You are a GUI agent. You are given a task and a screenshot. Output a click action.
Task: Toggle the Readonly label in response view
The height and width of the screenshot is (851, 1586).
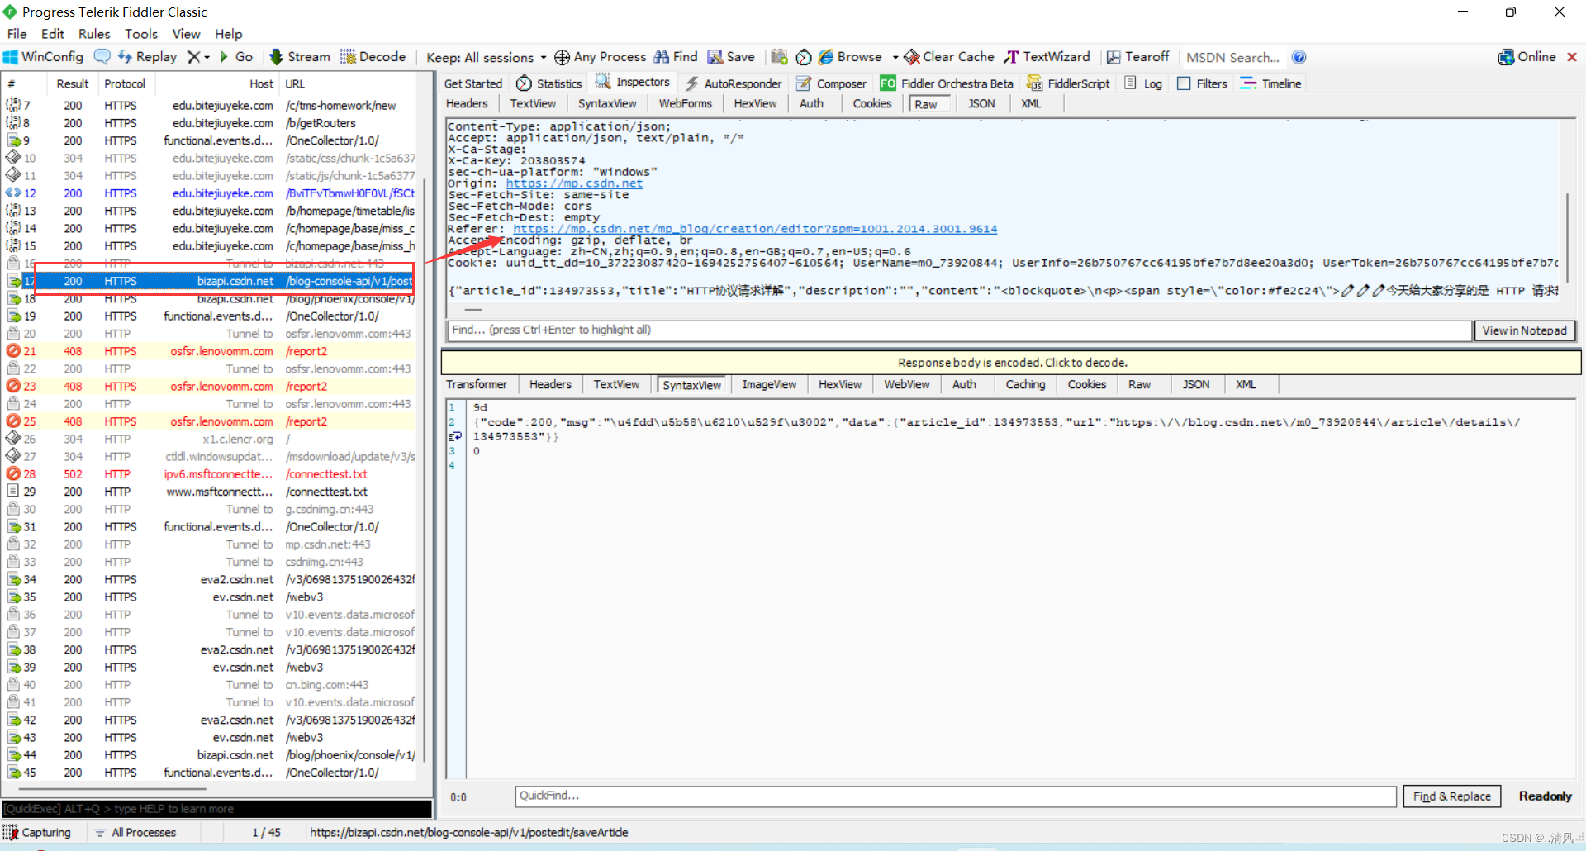point(1545,796)
